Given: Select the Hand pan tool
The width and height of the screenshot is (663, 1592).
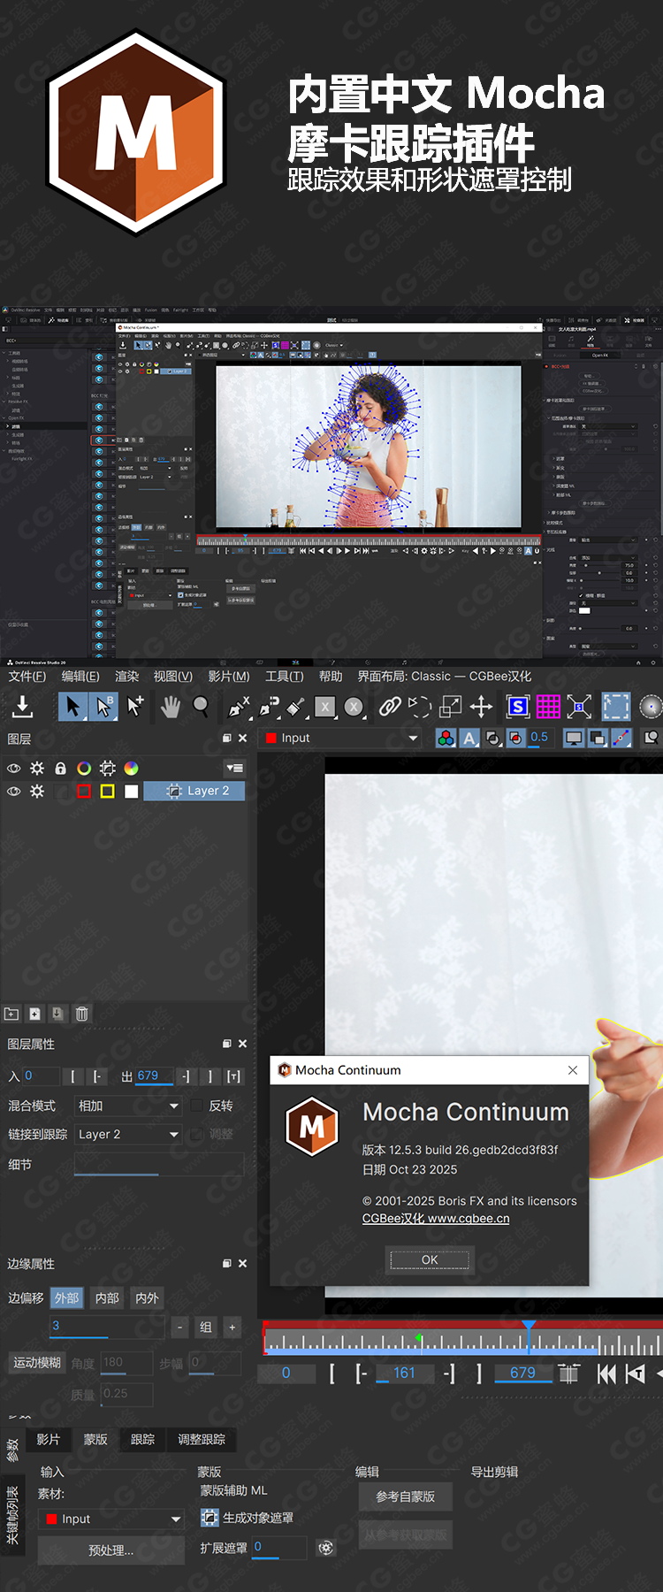Looking at the screenshot, I should pyautogui.click(x=170, y=706).
